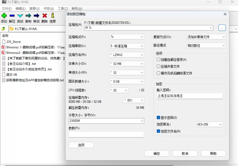Screen dimensions: 238x166
Task: Enable 压缩共享文件 checkbox
Action: [x=158, y=66]
